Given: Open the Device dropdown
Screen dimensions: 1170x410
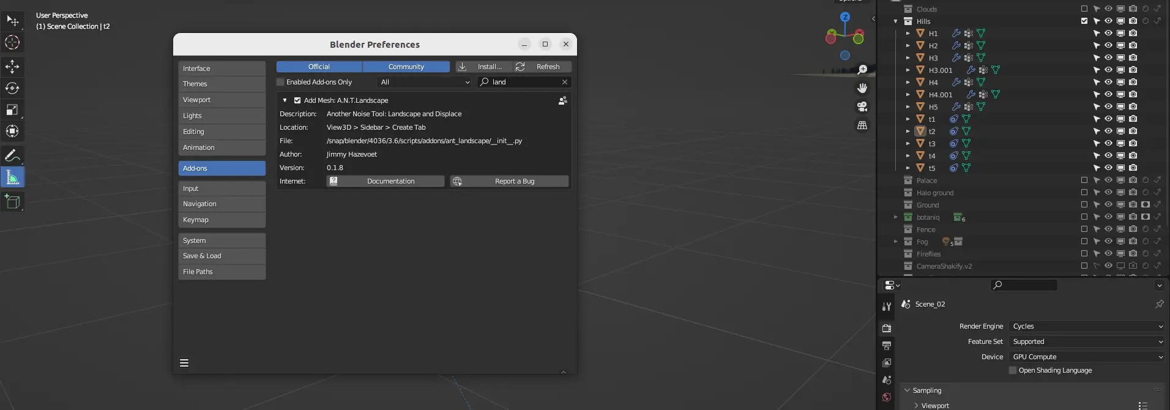Looking at the screenshot, I should point(1086,357).
